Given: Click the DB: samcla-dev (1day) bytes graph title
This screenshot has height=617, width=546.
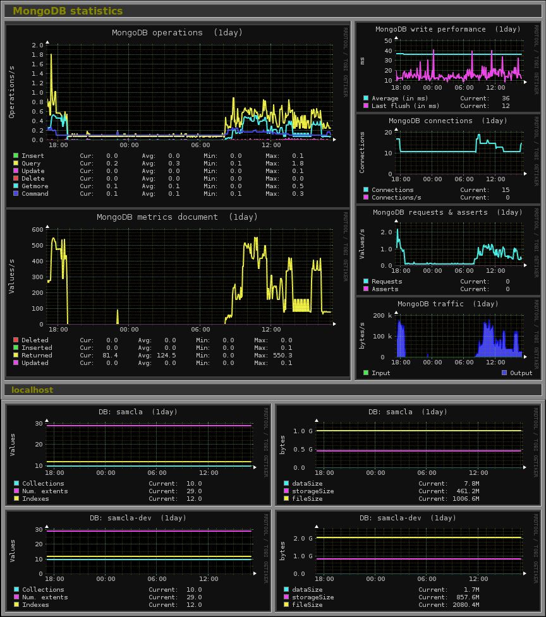Looking at the screenshot, I should tap(408, 518).
